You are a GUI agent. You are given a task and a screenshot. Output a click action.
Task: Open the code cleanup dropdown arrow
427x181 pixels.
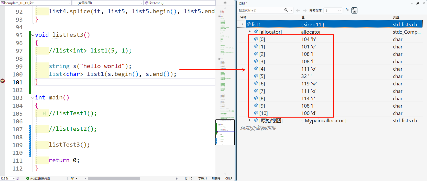[76, 178]
